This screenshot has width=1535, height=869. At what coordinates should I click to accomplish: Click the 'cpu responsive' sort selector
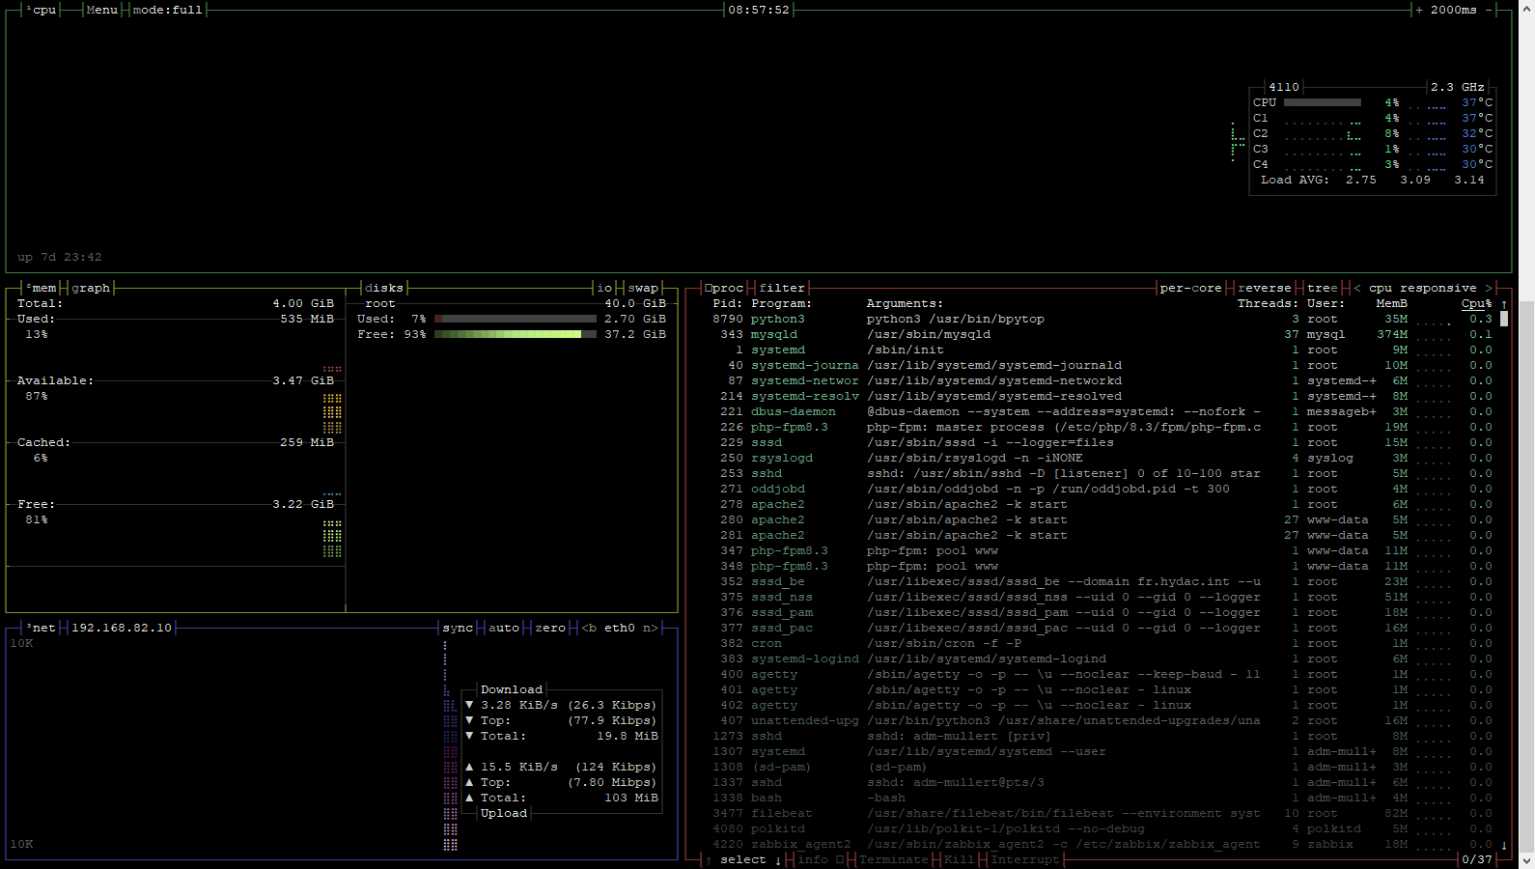[1423, 288]
